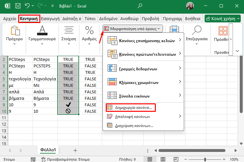Click the horizontal scrollbar thumb

192,151
